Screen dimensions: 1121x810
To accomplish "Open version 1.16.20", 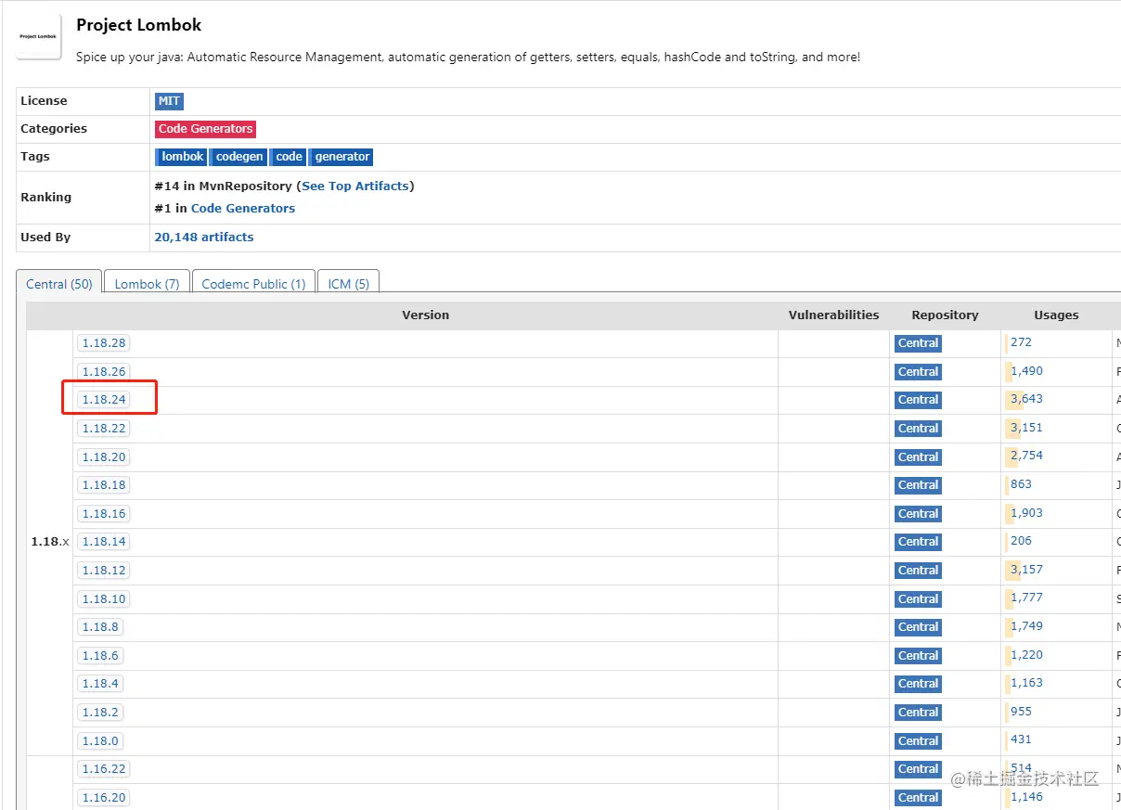I will (x=104, y=798).
